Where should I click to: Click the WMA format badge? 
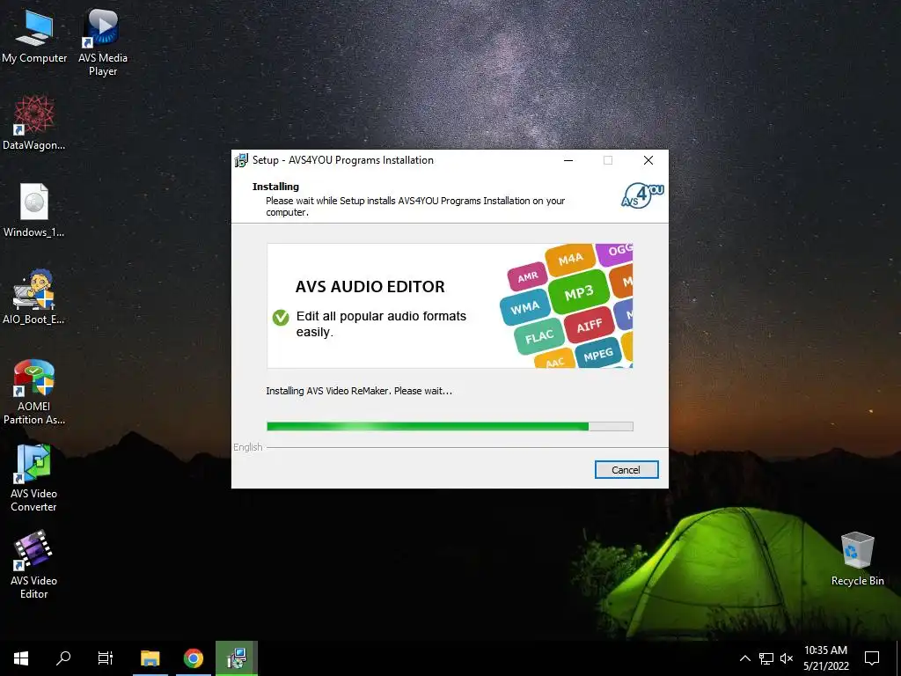(x=524, y=308)
